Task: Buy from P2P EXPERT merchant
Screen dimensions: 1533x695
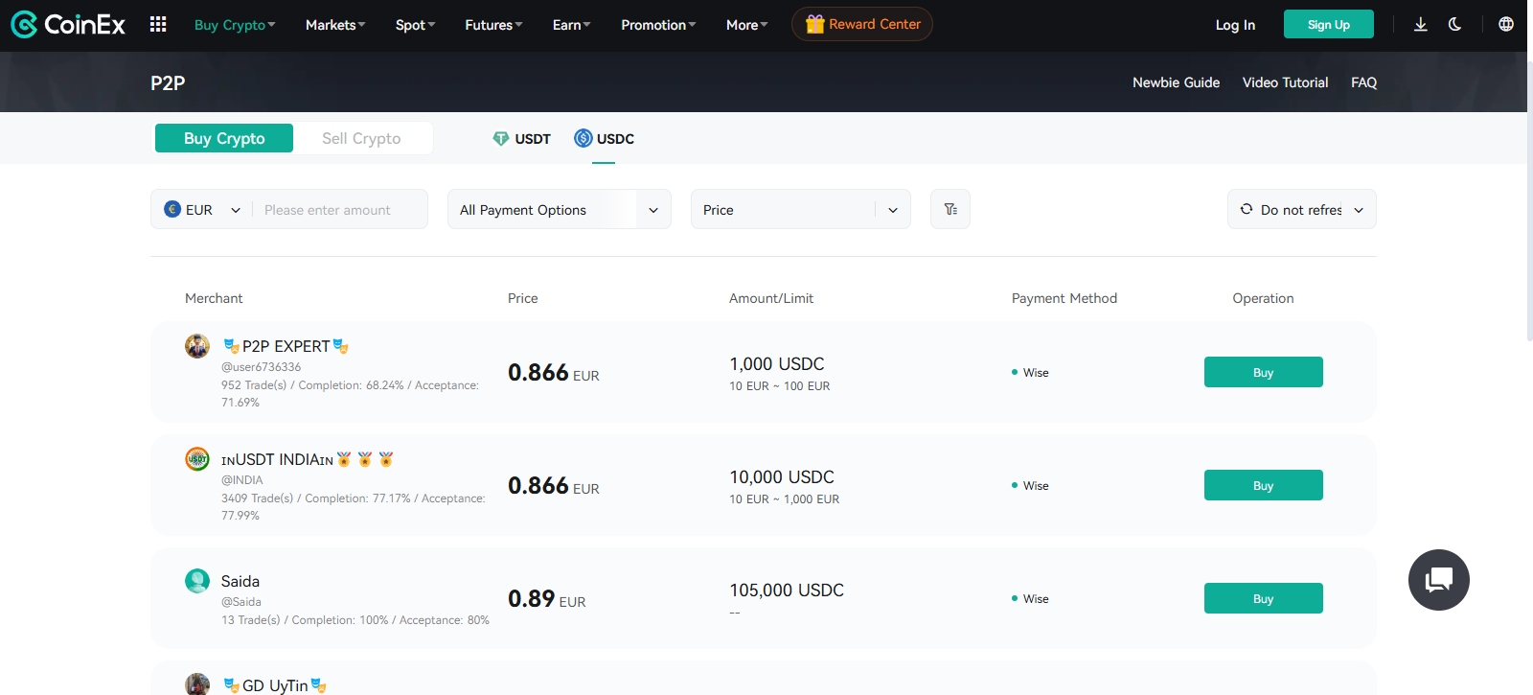Action: click(x=1264, y=372)
